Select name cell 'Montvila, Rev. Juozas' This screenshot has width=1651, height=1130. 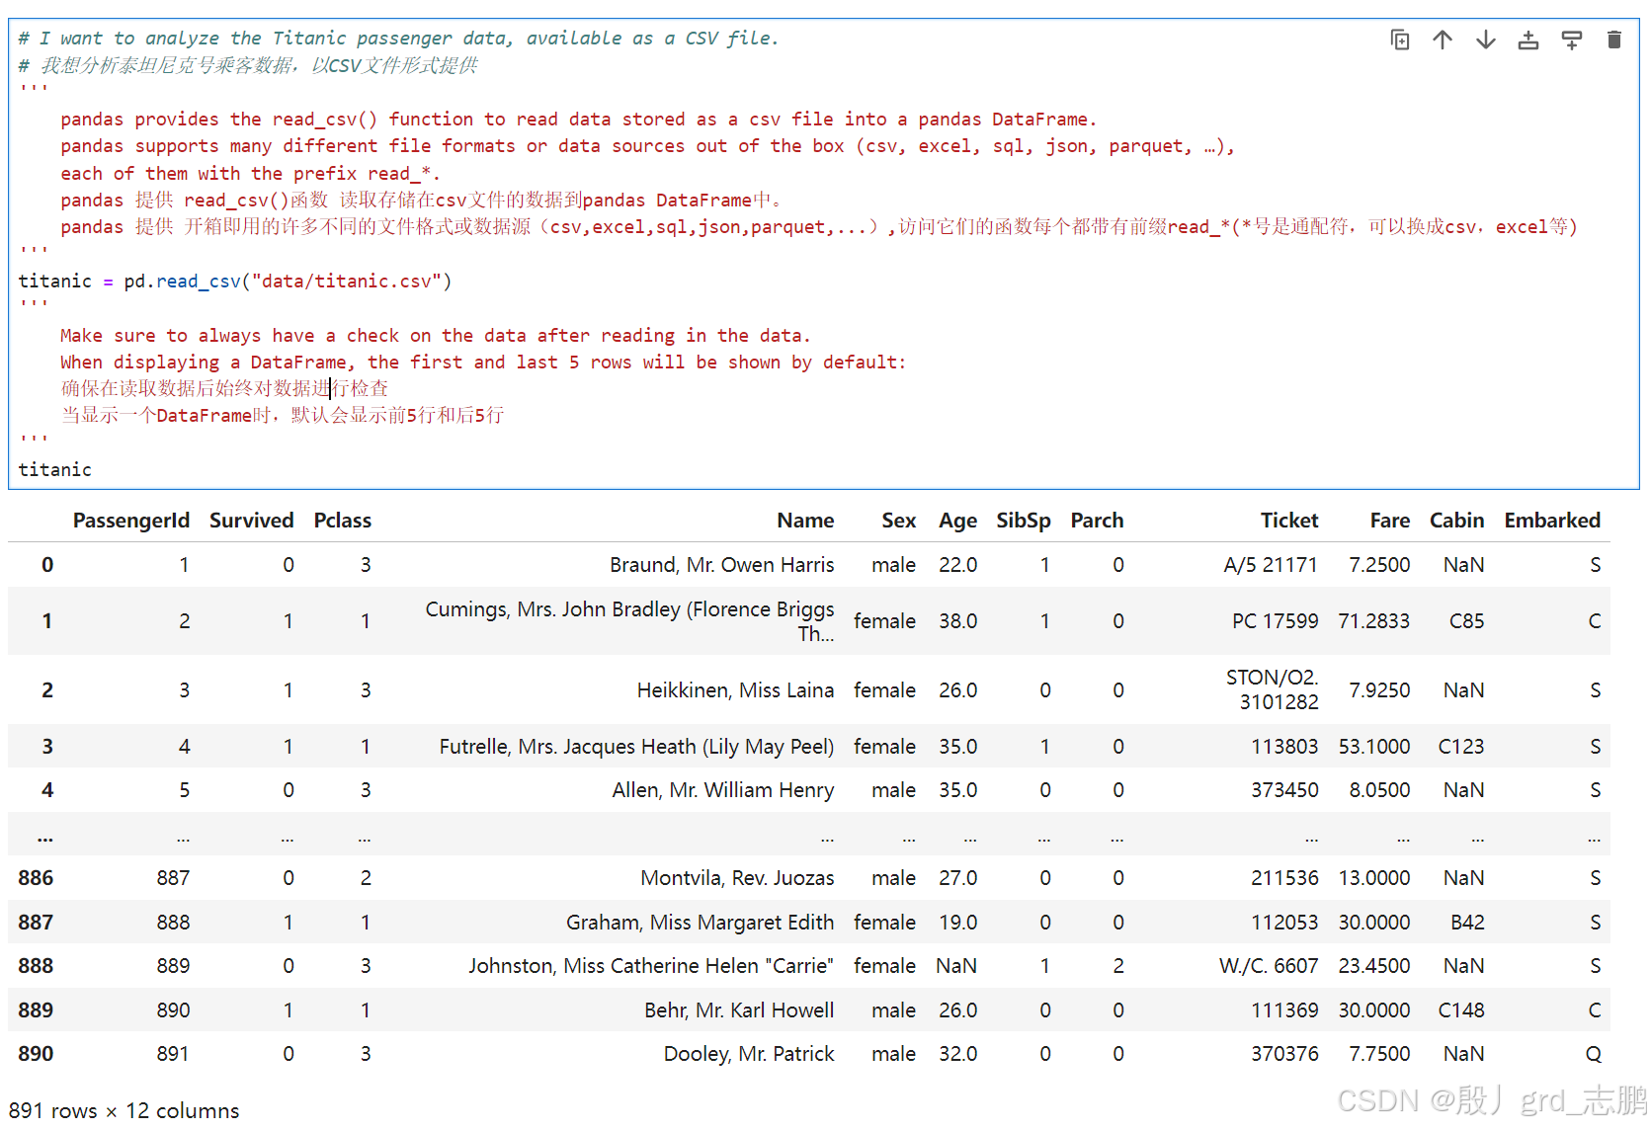(737, 878)
